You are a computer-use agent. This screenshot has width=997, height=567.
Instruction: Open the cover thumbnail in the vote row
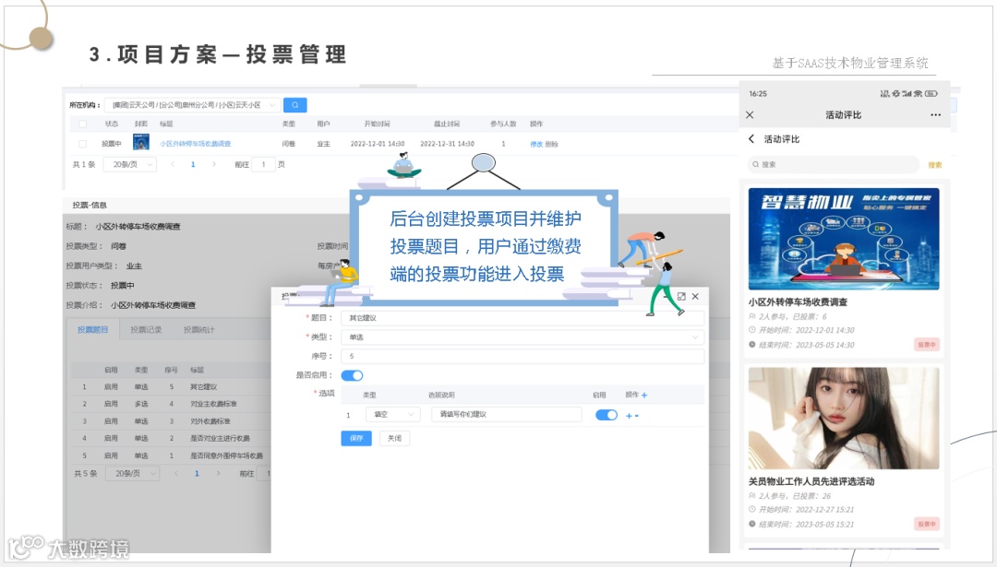[141, 142]
